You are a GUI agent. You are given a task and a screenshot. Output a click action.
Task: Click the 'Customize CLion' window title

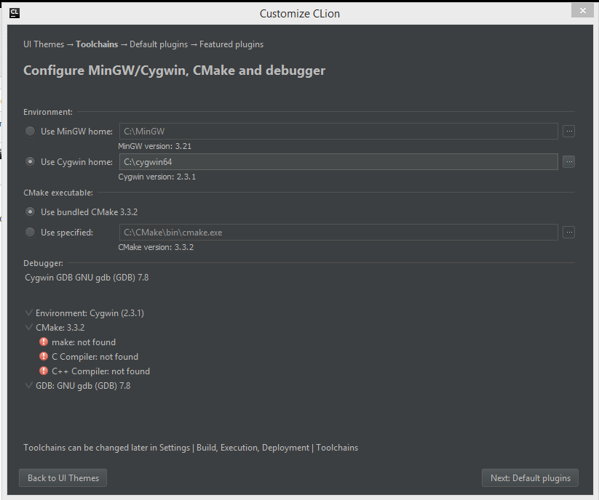pyautogui.click(x=300, y=13)
